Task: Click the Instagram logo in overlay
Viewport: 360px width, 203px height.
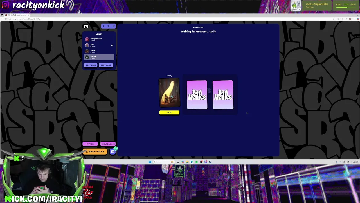Action: click(x=5, y=5)
